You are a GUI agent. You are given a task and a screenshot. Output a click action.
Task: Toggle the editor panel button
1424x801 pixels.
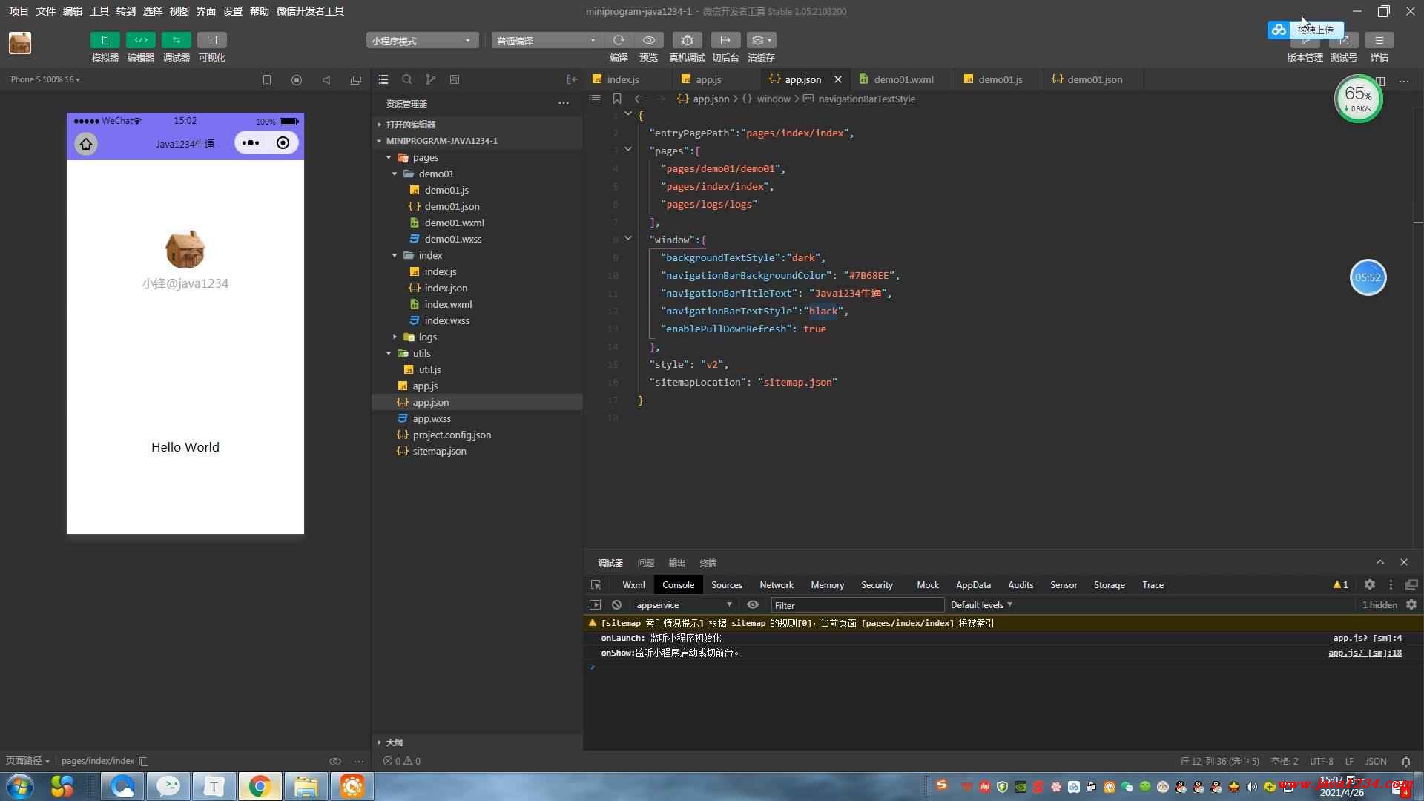pos(140,40)
